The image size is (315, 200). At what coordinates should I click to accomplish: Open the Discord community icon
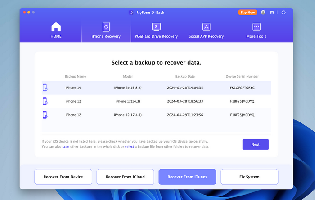coord(272,13)
